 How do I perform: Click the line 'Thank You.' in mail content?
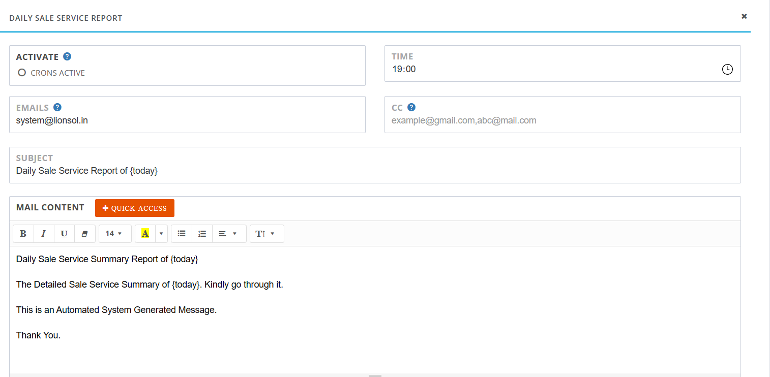pos(39,335)
